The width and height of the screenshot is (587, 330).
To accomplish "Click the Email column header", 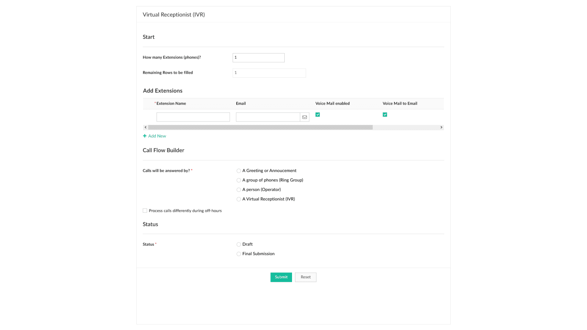I will pos(241,104).
